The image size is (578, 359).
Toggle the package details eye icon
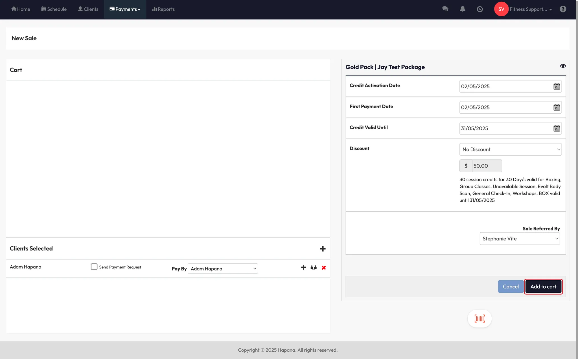point(563,66)
